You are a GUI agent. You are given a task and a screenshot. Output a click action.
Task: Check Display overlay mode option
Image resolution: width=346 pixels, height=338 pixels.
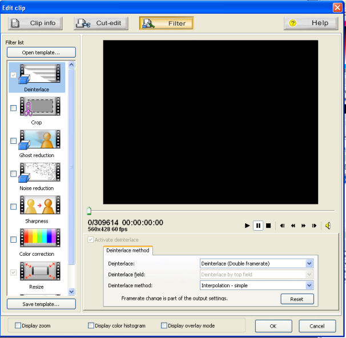tap(164, 325)
